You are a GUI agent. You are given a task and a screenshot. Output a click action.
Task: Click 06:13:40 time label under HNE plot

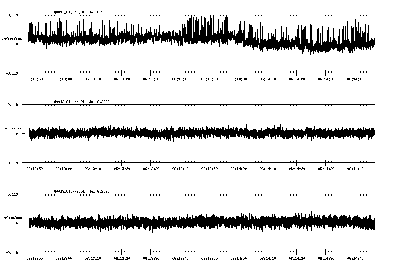[x=181, y=79]
